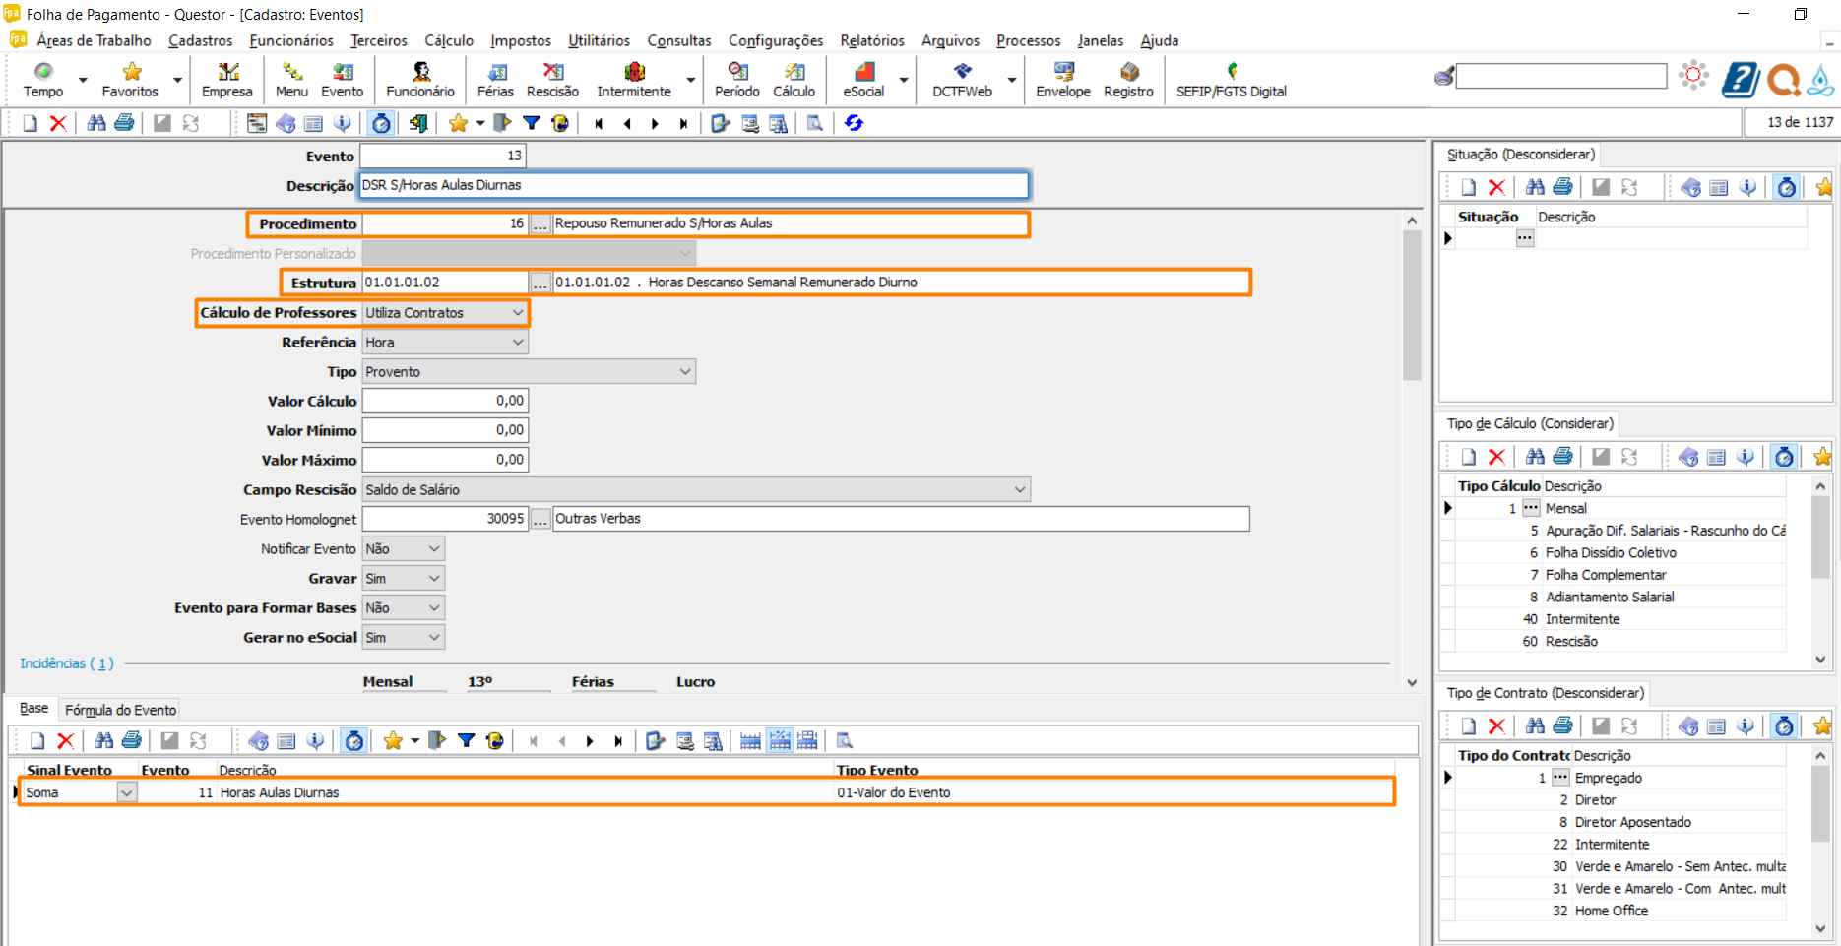Screen dimensions: 1841x946
Task: Open DCTFWeb from the toolbar
Action: (962, 79)
